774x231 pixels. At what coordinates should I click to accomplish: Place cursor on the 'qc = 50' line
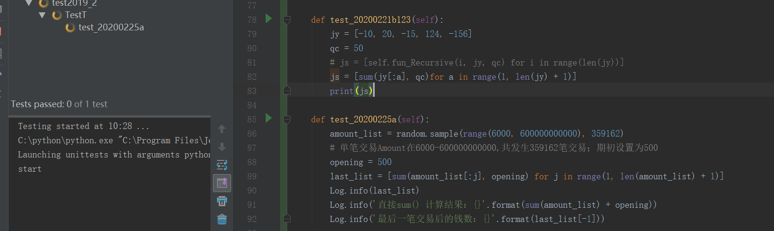point(347,48)
